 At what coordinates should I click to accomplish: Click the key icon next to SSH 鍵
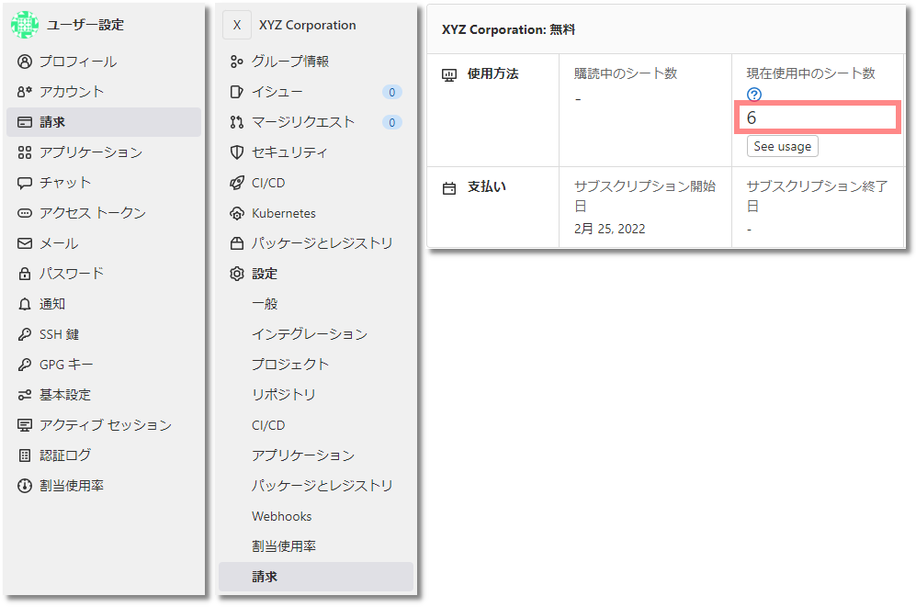25,334
